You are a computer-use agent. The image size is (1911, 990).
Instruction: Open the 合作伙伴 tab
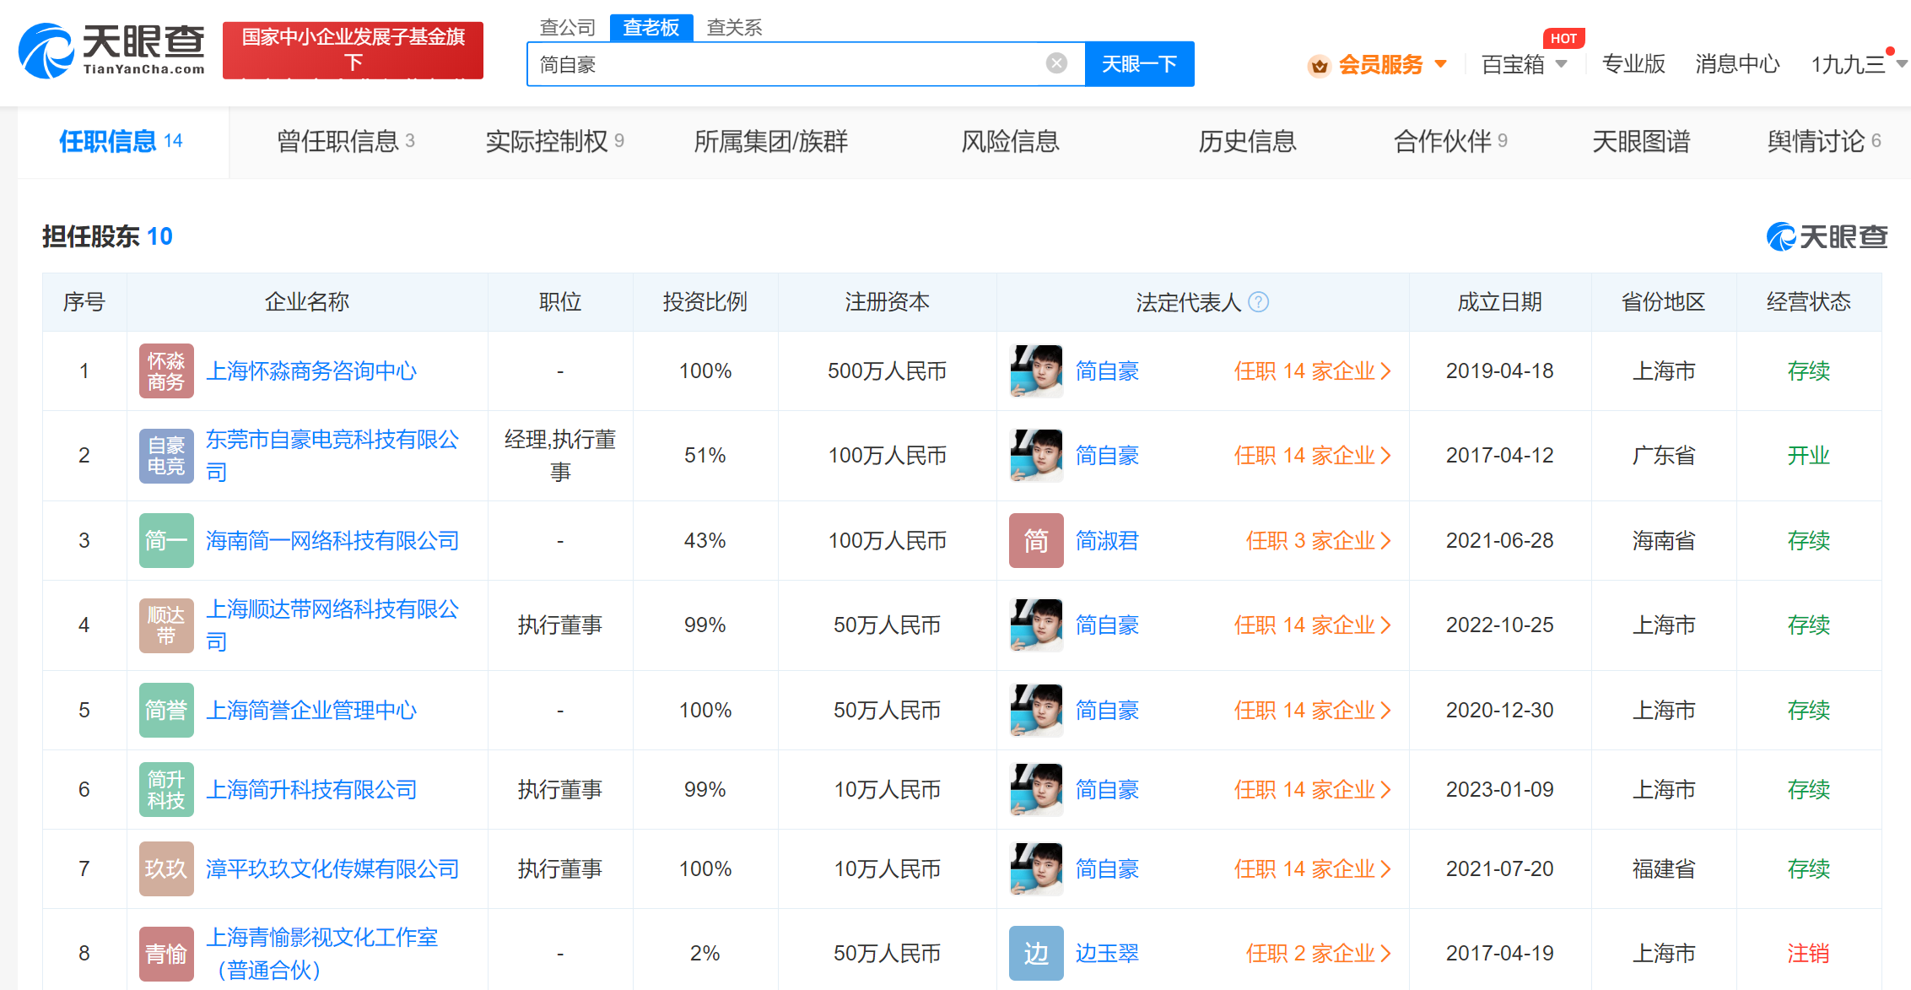tap(1450, 141)
